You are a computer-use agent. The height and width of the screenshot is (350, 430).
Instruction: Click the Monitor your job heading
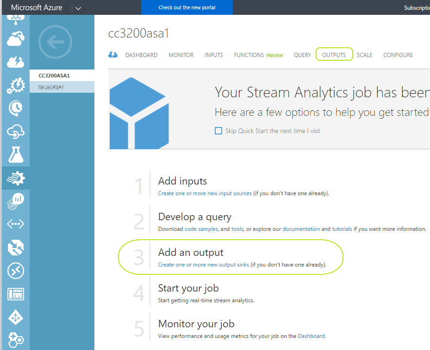[x=196, y=324]
